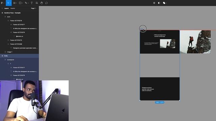The width and height of the screenshot is (216, 121).
Task: Select the Text tool
Action: [32, 3]
